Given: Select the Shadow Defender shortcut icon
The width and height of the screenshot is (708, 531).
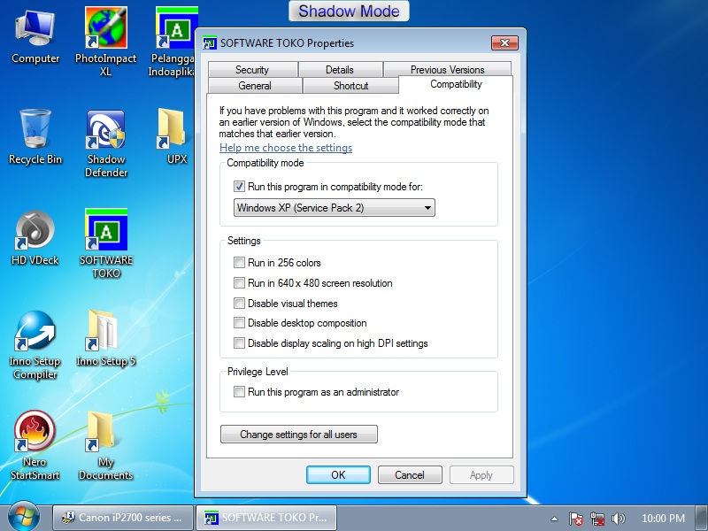Looking at the screenshot, I should pos(105,143).
